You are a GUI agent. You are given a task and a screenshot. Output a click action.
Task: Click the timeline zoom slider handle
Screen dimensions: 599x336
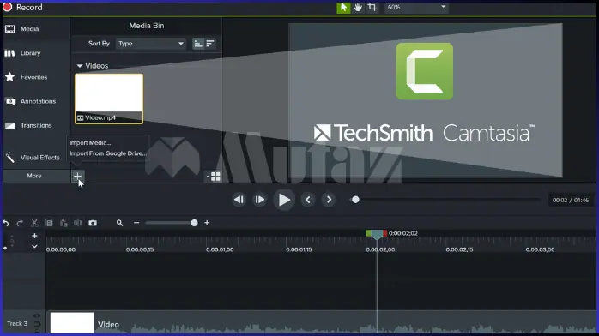point(194,223)
